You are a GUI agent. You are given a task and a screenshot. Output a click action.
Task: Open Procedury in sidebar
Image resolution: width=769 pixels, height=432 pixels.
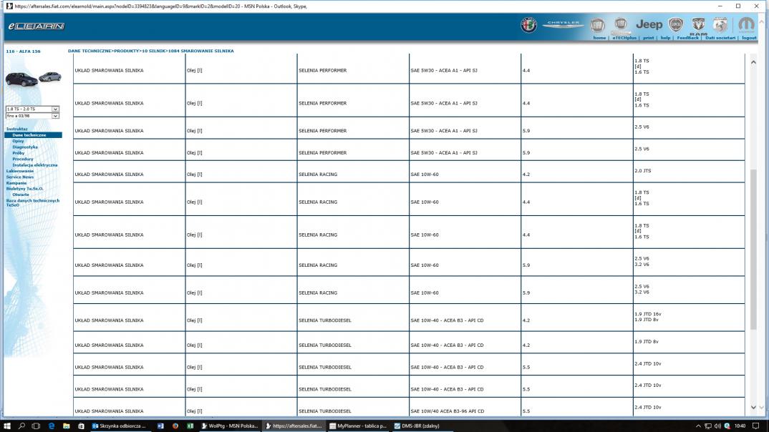pyautogui.click(x=23, y=159)
